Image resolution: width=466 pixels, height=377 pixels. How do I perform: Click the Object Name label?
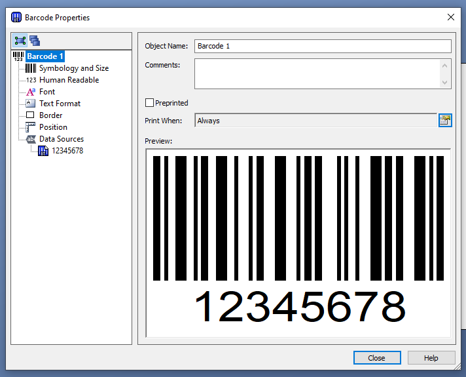[x=166, y=46]
